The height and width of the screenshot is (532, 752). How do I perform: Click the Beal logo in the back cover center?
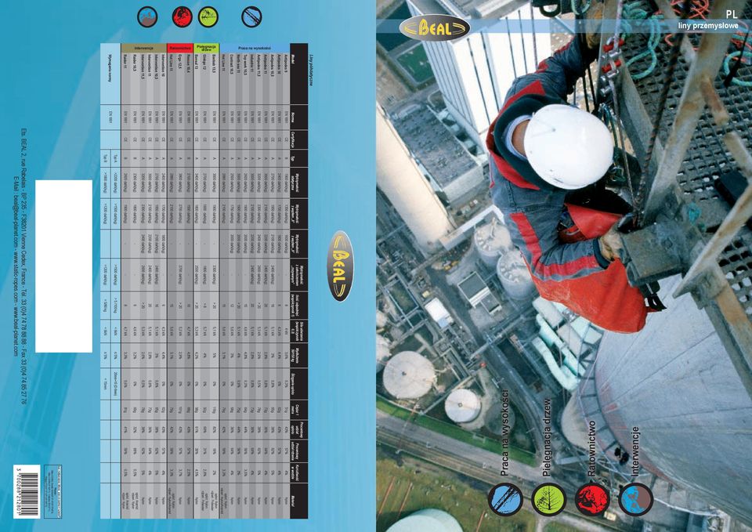point(339,266)
